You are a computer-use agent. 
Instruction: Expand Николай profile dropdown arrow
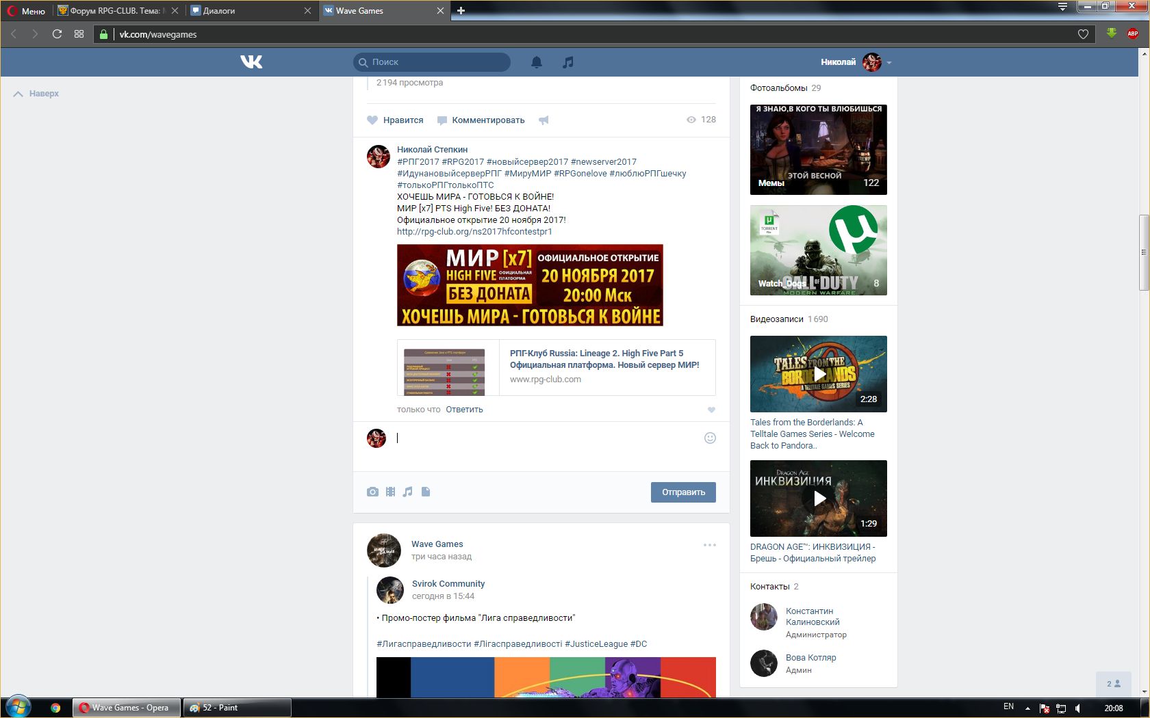point(889,62)
